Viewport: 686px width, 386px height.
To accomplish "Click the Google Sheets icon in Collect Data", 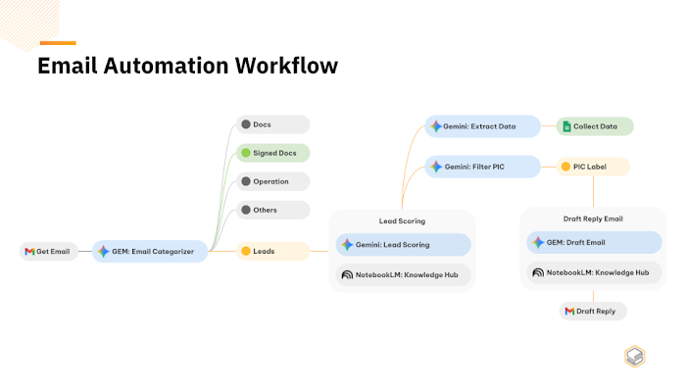I will click(566, 126).
